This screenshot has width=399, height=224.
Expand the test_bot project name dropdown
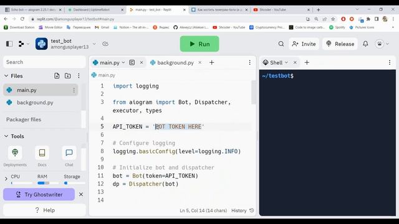pyautogui.click(x=94, y=44)
